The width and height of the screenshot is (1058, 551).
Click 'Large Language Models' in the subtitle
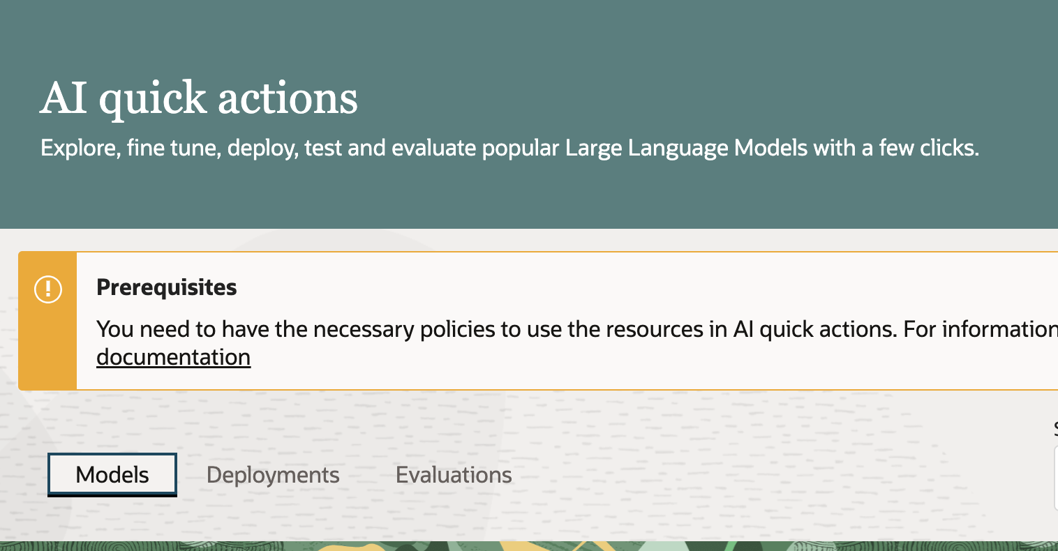pos(684,148)
